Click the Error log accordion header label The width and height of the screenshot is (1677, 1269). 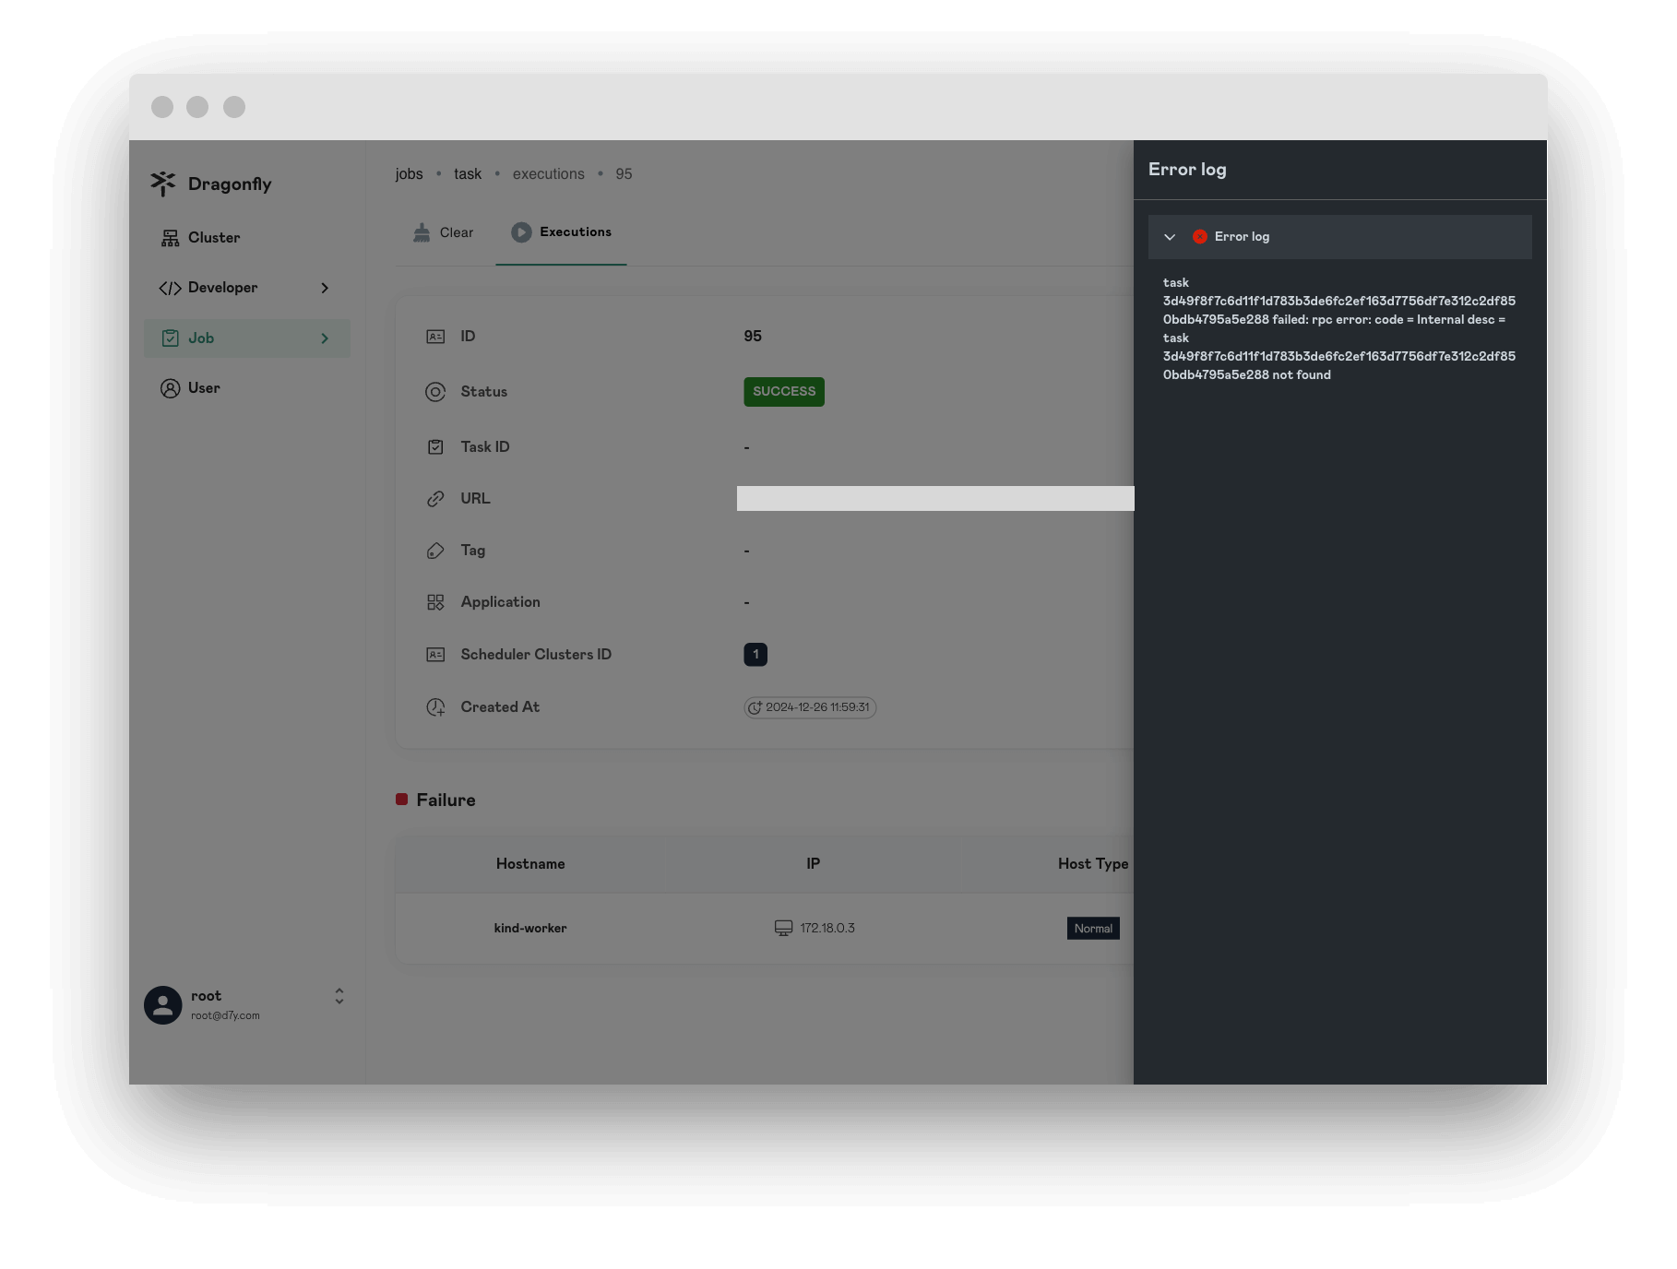pyautogui.click(x=1242, y=237)
